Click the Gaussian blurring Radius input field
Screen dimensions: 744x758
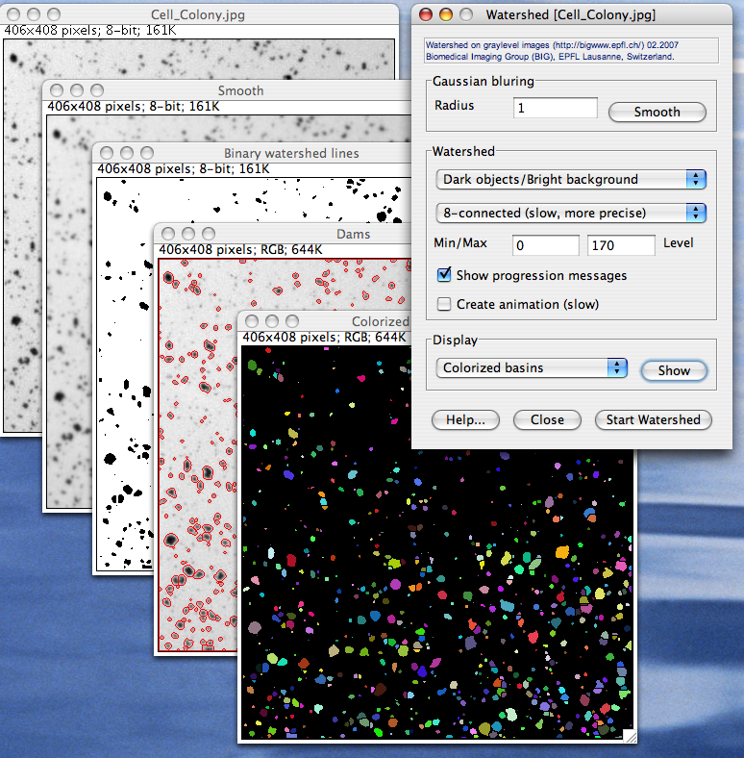555,108
